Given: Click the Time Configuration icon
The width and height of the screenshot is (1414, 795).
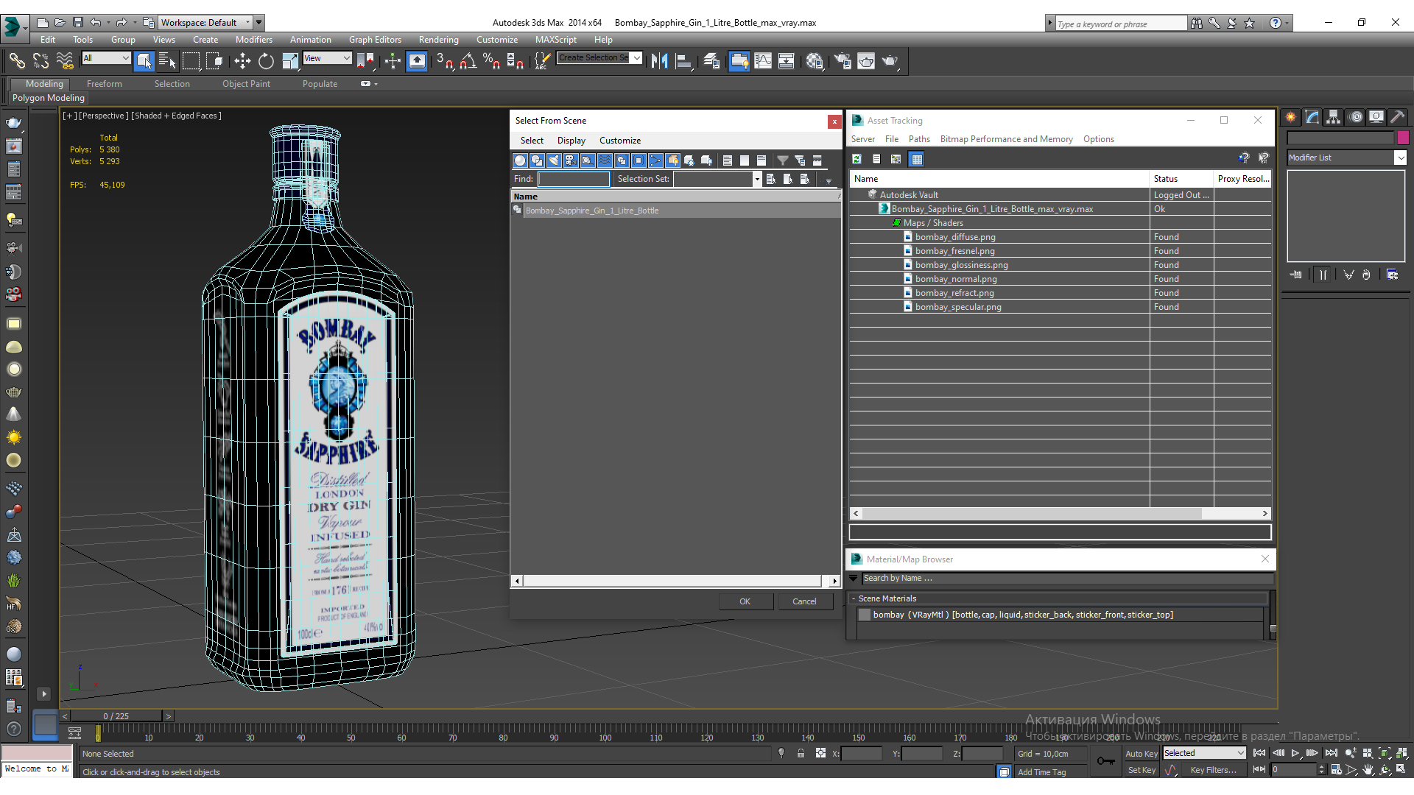Looking at the screenshot, I should [x=1336, y=770].
